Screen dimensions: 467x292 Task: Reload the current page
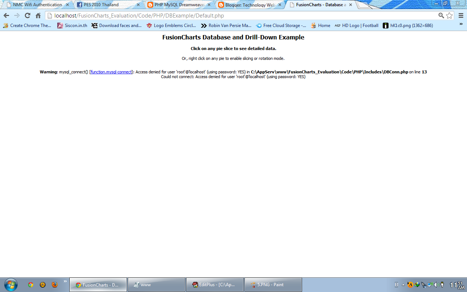(x=27, y=16)
